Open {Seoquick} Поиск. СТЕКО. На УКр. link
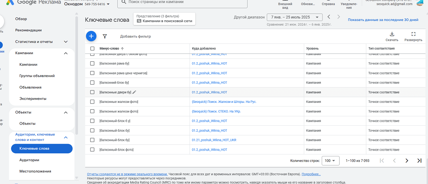428x184 pixels. (x=216, y=111)
